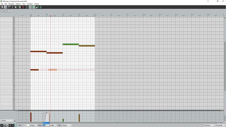Click the stop transport button
This screenshot has height=127, width=226.
(10, 126)
